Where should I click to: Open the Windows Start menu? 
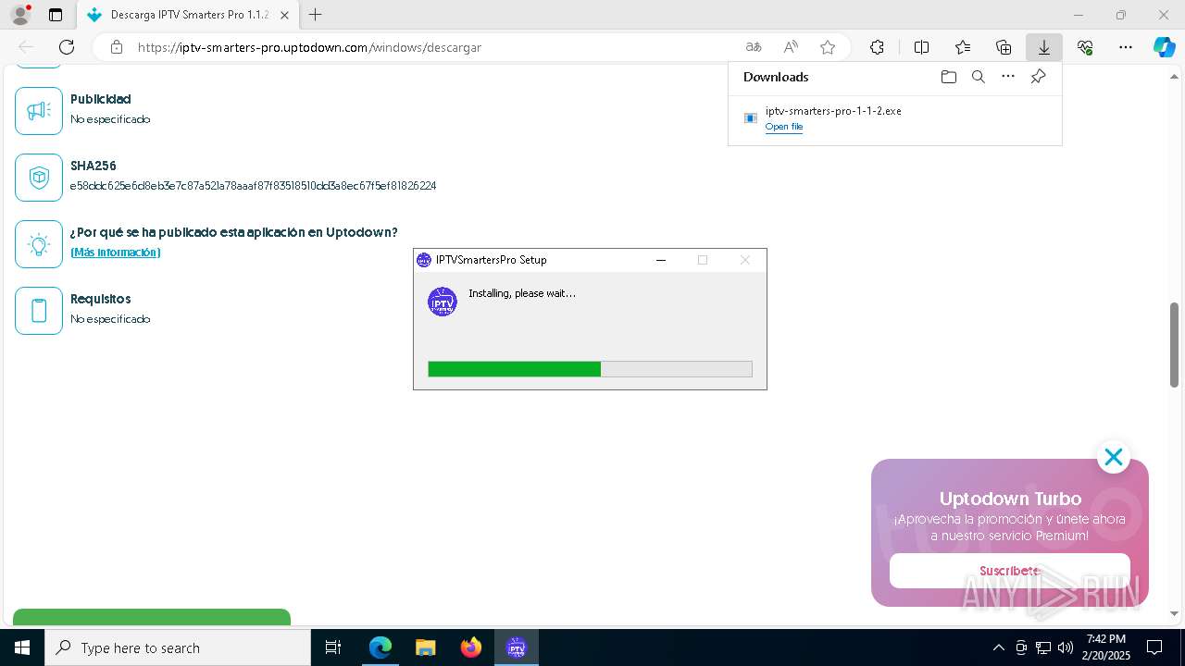(22, 647)
